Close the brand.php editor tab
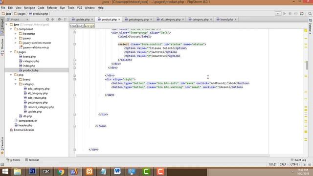This screenshot has height=176, width=313. click(x=236, y=20)
